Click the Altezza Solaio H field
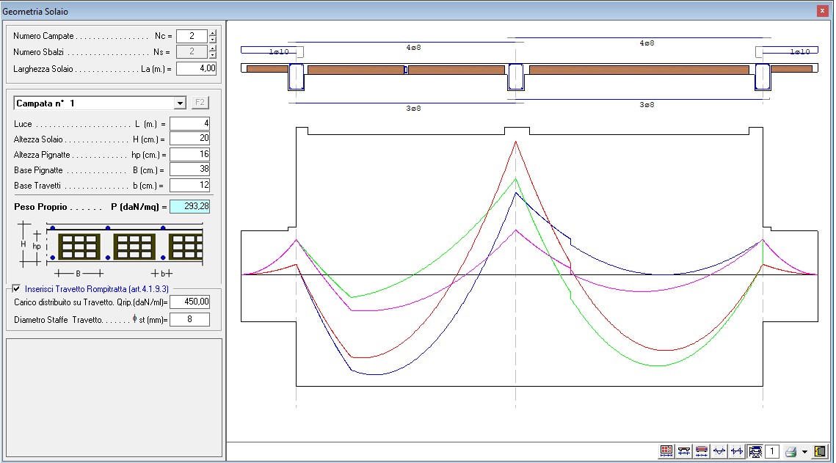Screen dimensions: 836x463 [x=190, y=139]
